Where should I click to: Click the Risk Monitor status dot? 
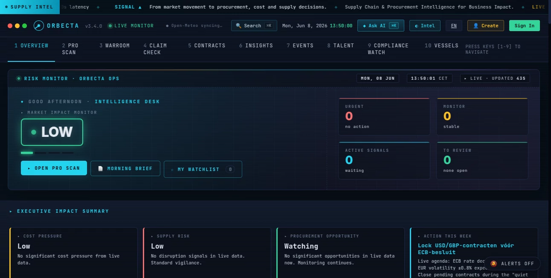[19, 78]
